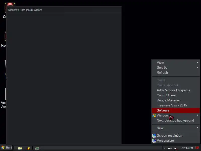Open the View submenu
The image size is (201, 151).
tap(176, 62)
